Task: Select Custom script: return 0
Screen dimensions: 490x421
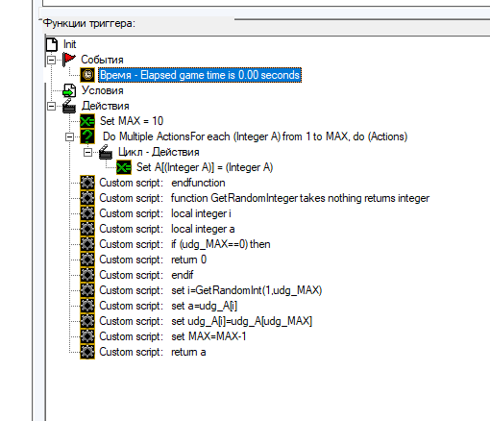Action: (x=153, y=260)
